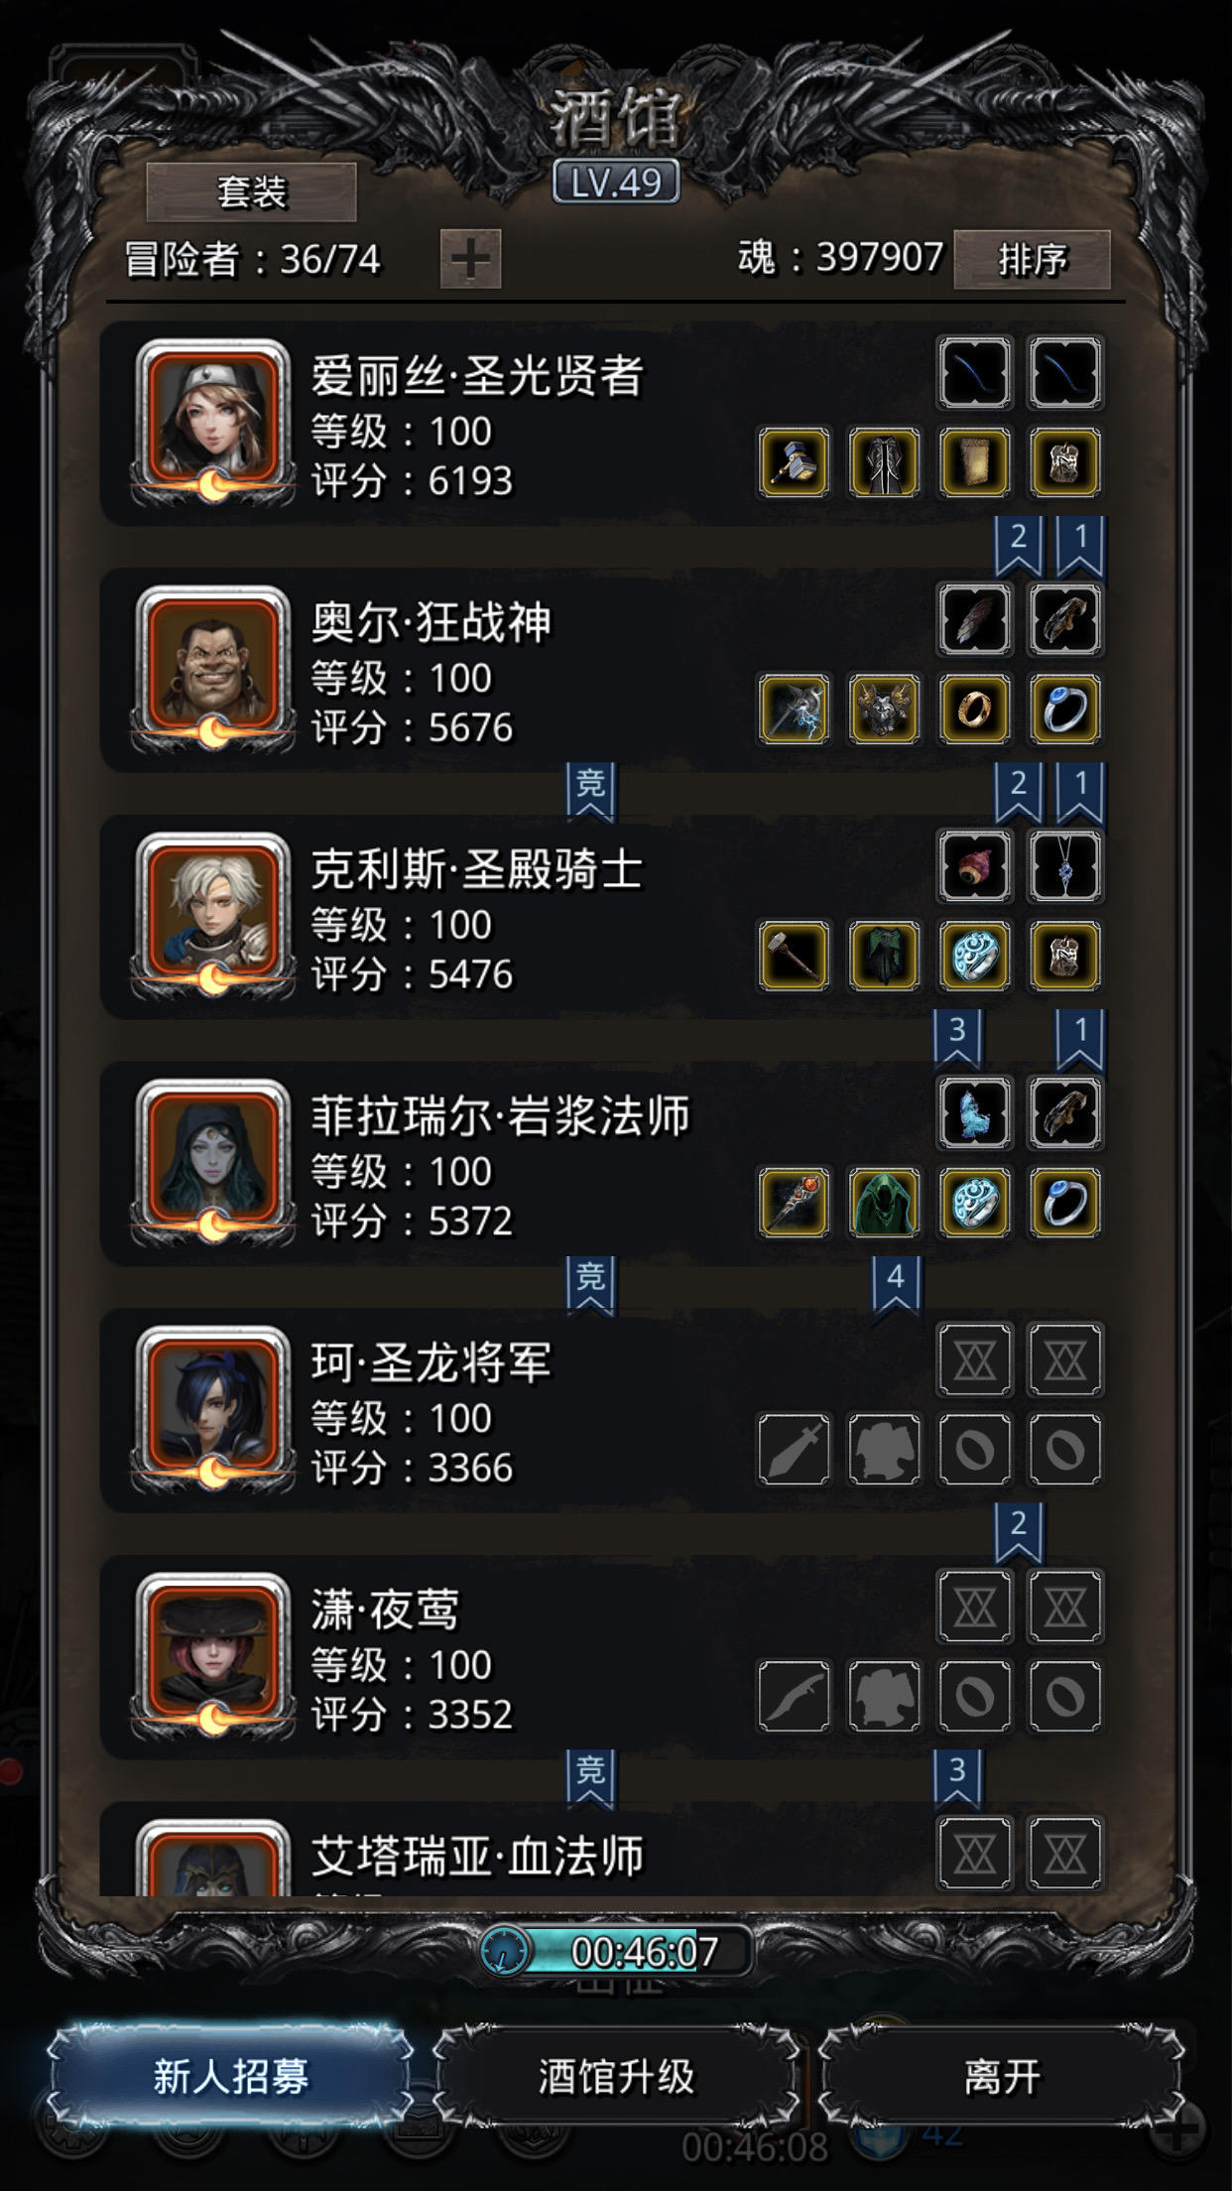Image resolution: width=1232 pixels, height=2191 pixels.
Task: Select the gold ring equipped on 奥尔·狂战神
Action: click(974, 709)
